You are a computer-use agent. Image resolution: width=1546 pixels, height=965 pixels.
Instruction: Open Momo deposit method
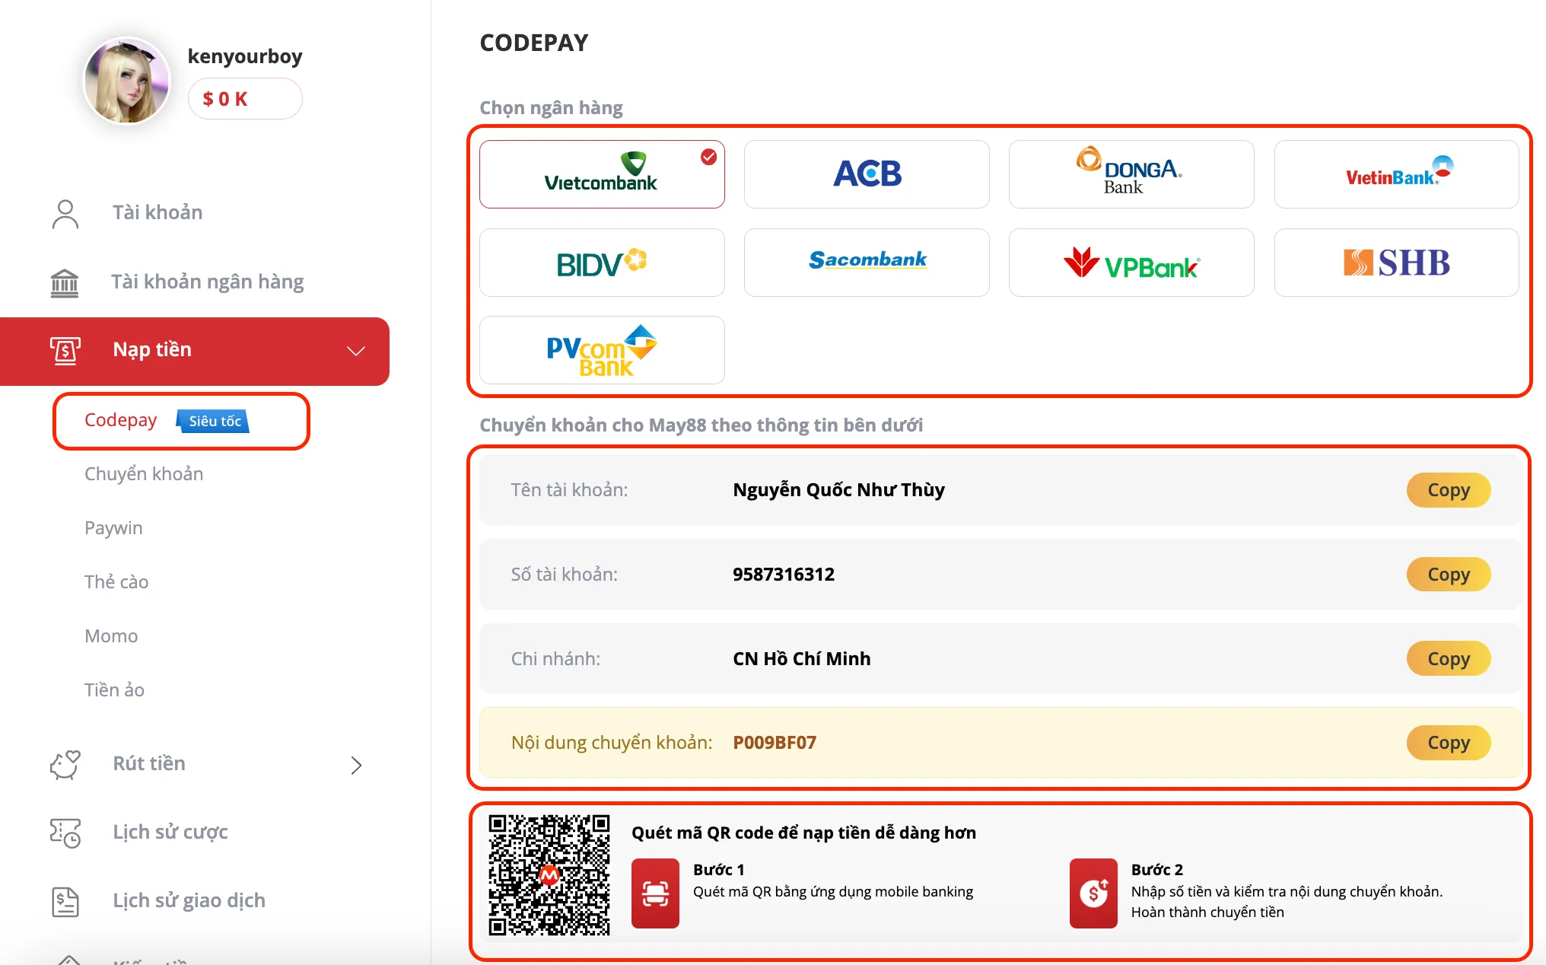(x=111, y=636)
